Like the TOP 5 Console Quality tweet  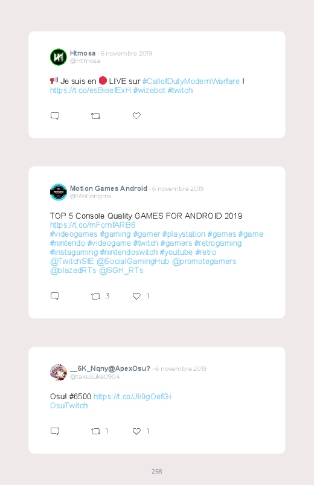(136, 296)
